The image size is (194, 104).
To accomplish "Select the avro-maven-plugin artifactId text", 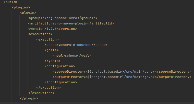I will click(x=70, y=23).
